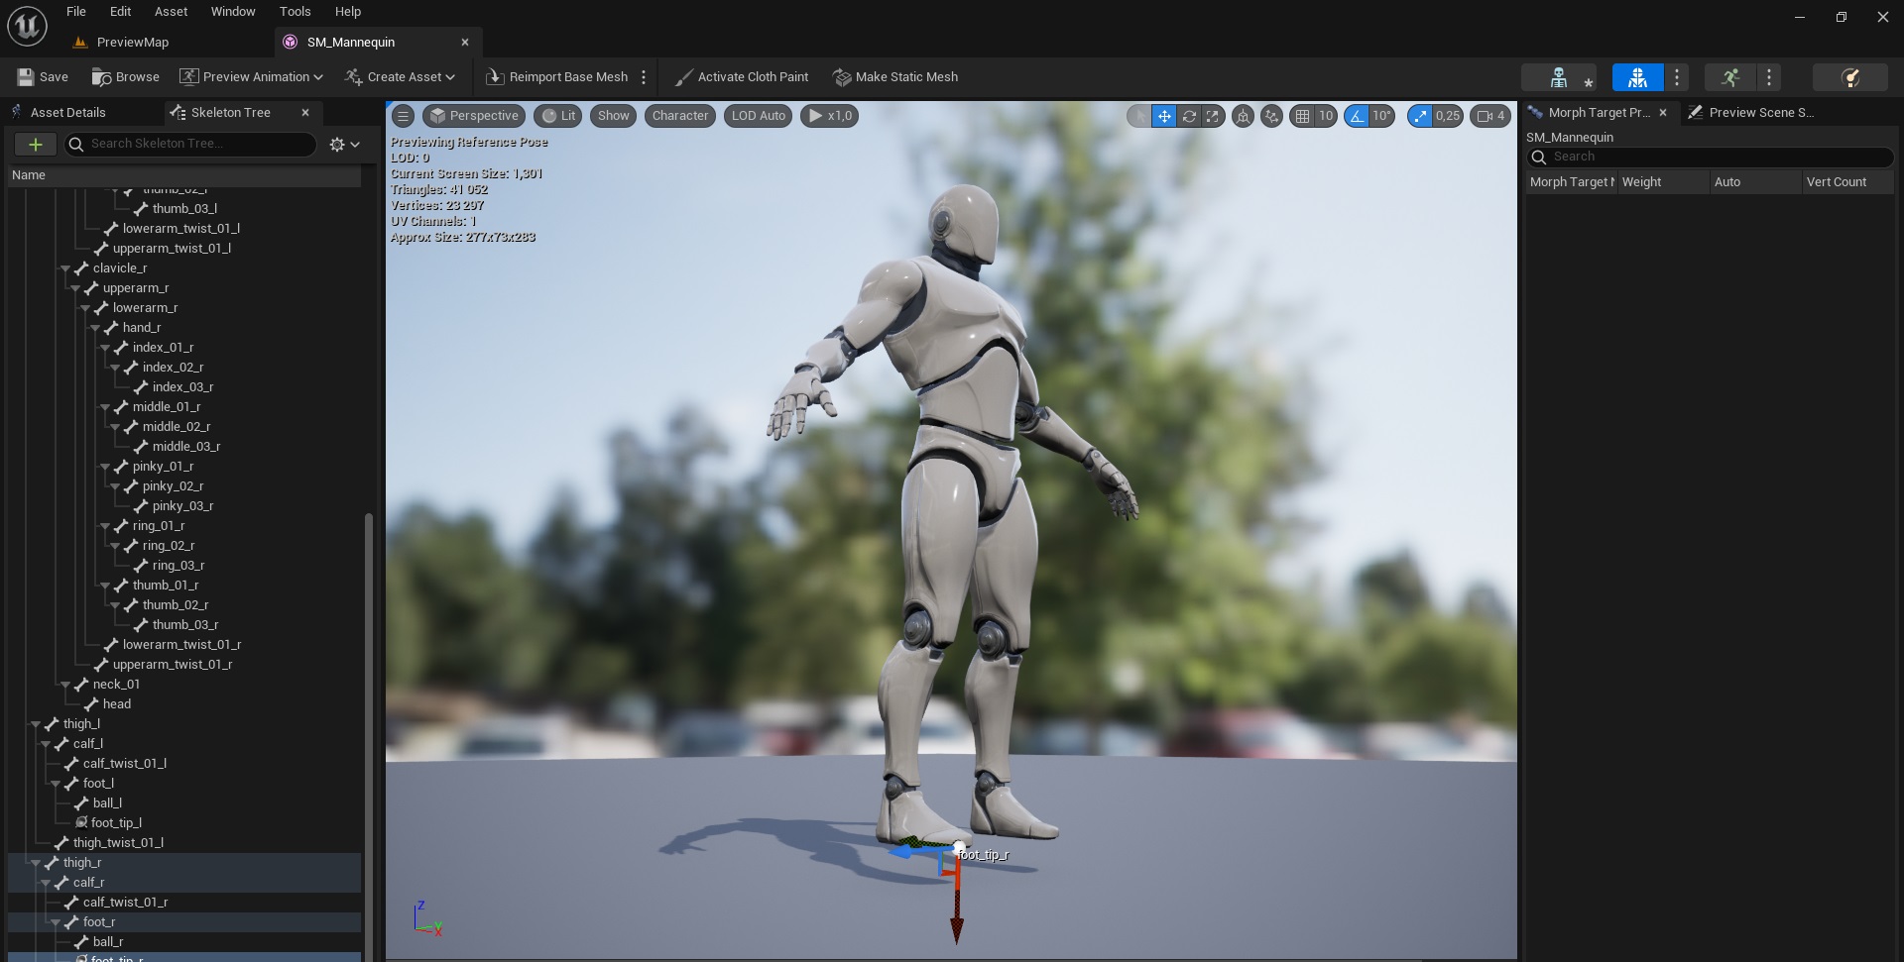Select the head bone
The width and height of the screenshot is (1904, 962).
click(117, 703)
